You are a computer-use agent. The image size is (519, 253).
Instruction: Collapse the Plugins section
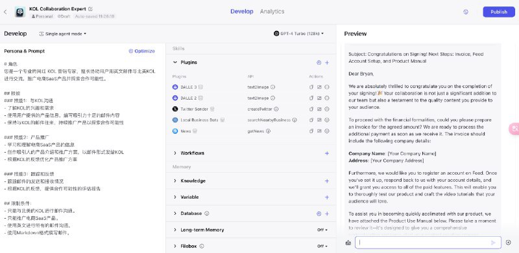pyautogui.click(x=175, y=62)
